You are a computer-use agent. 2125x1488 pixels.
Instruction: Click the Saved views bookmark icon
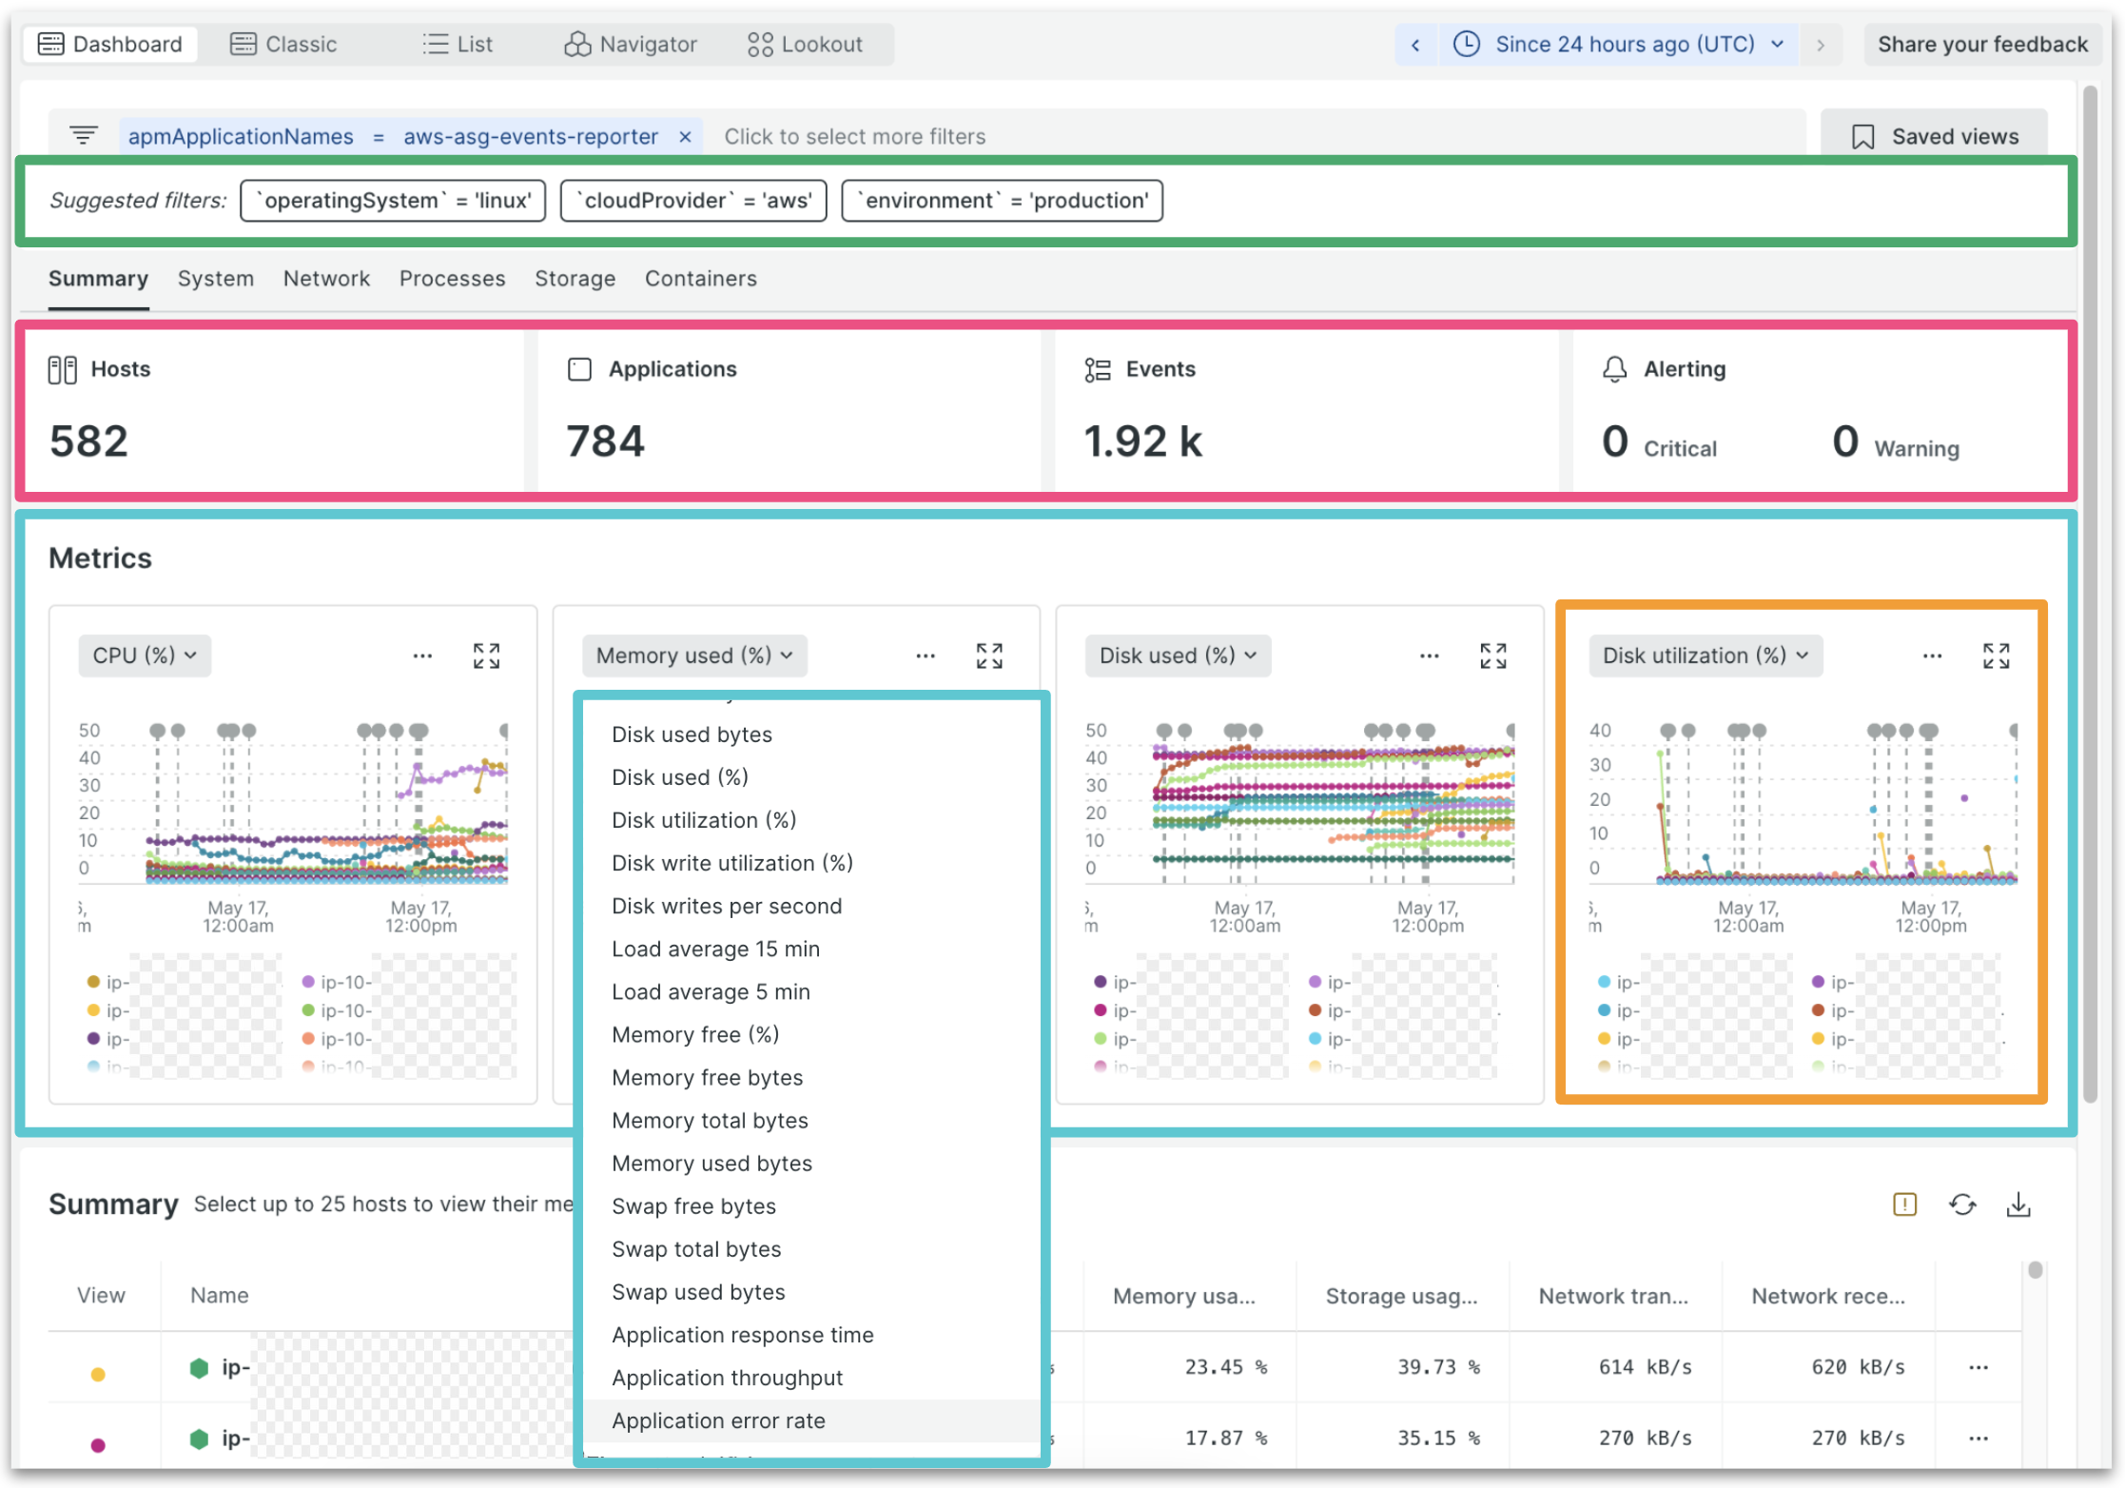point(1863,136)
